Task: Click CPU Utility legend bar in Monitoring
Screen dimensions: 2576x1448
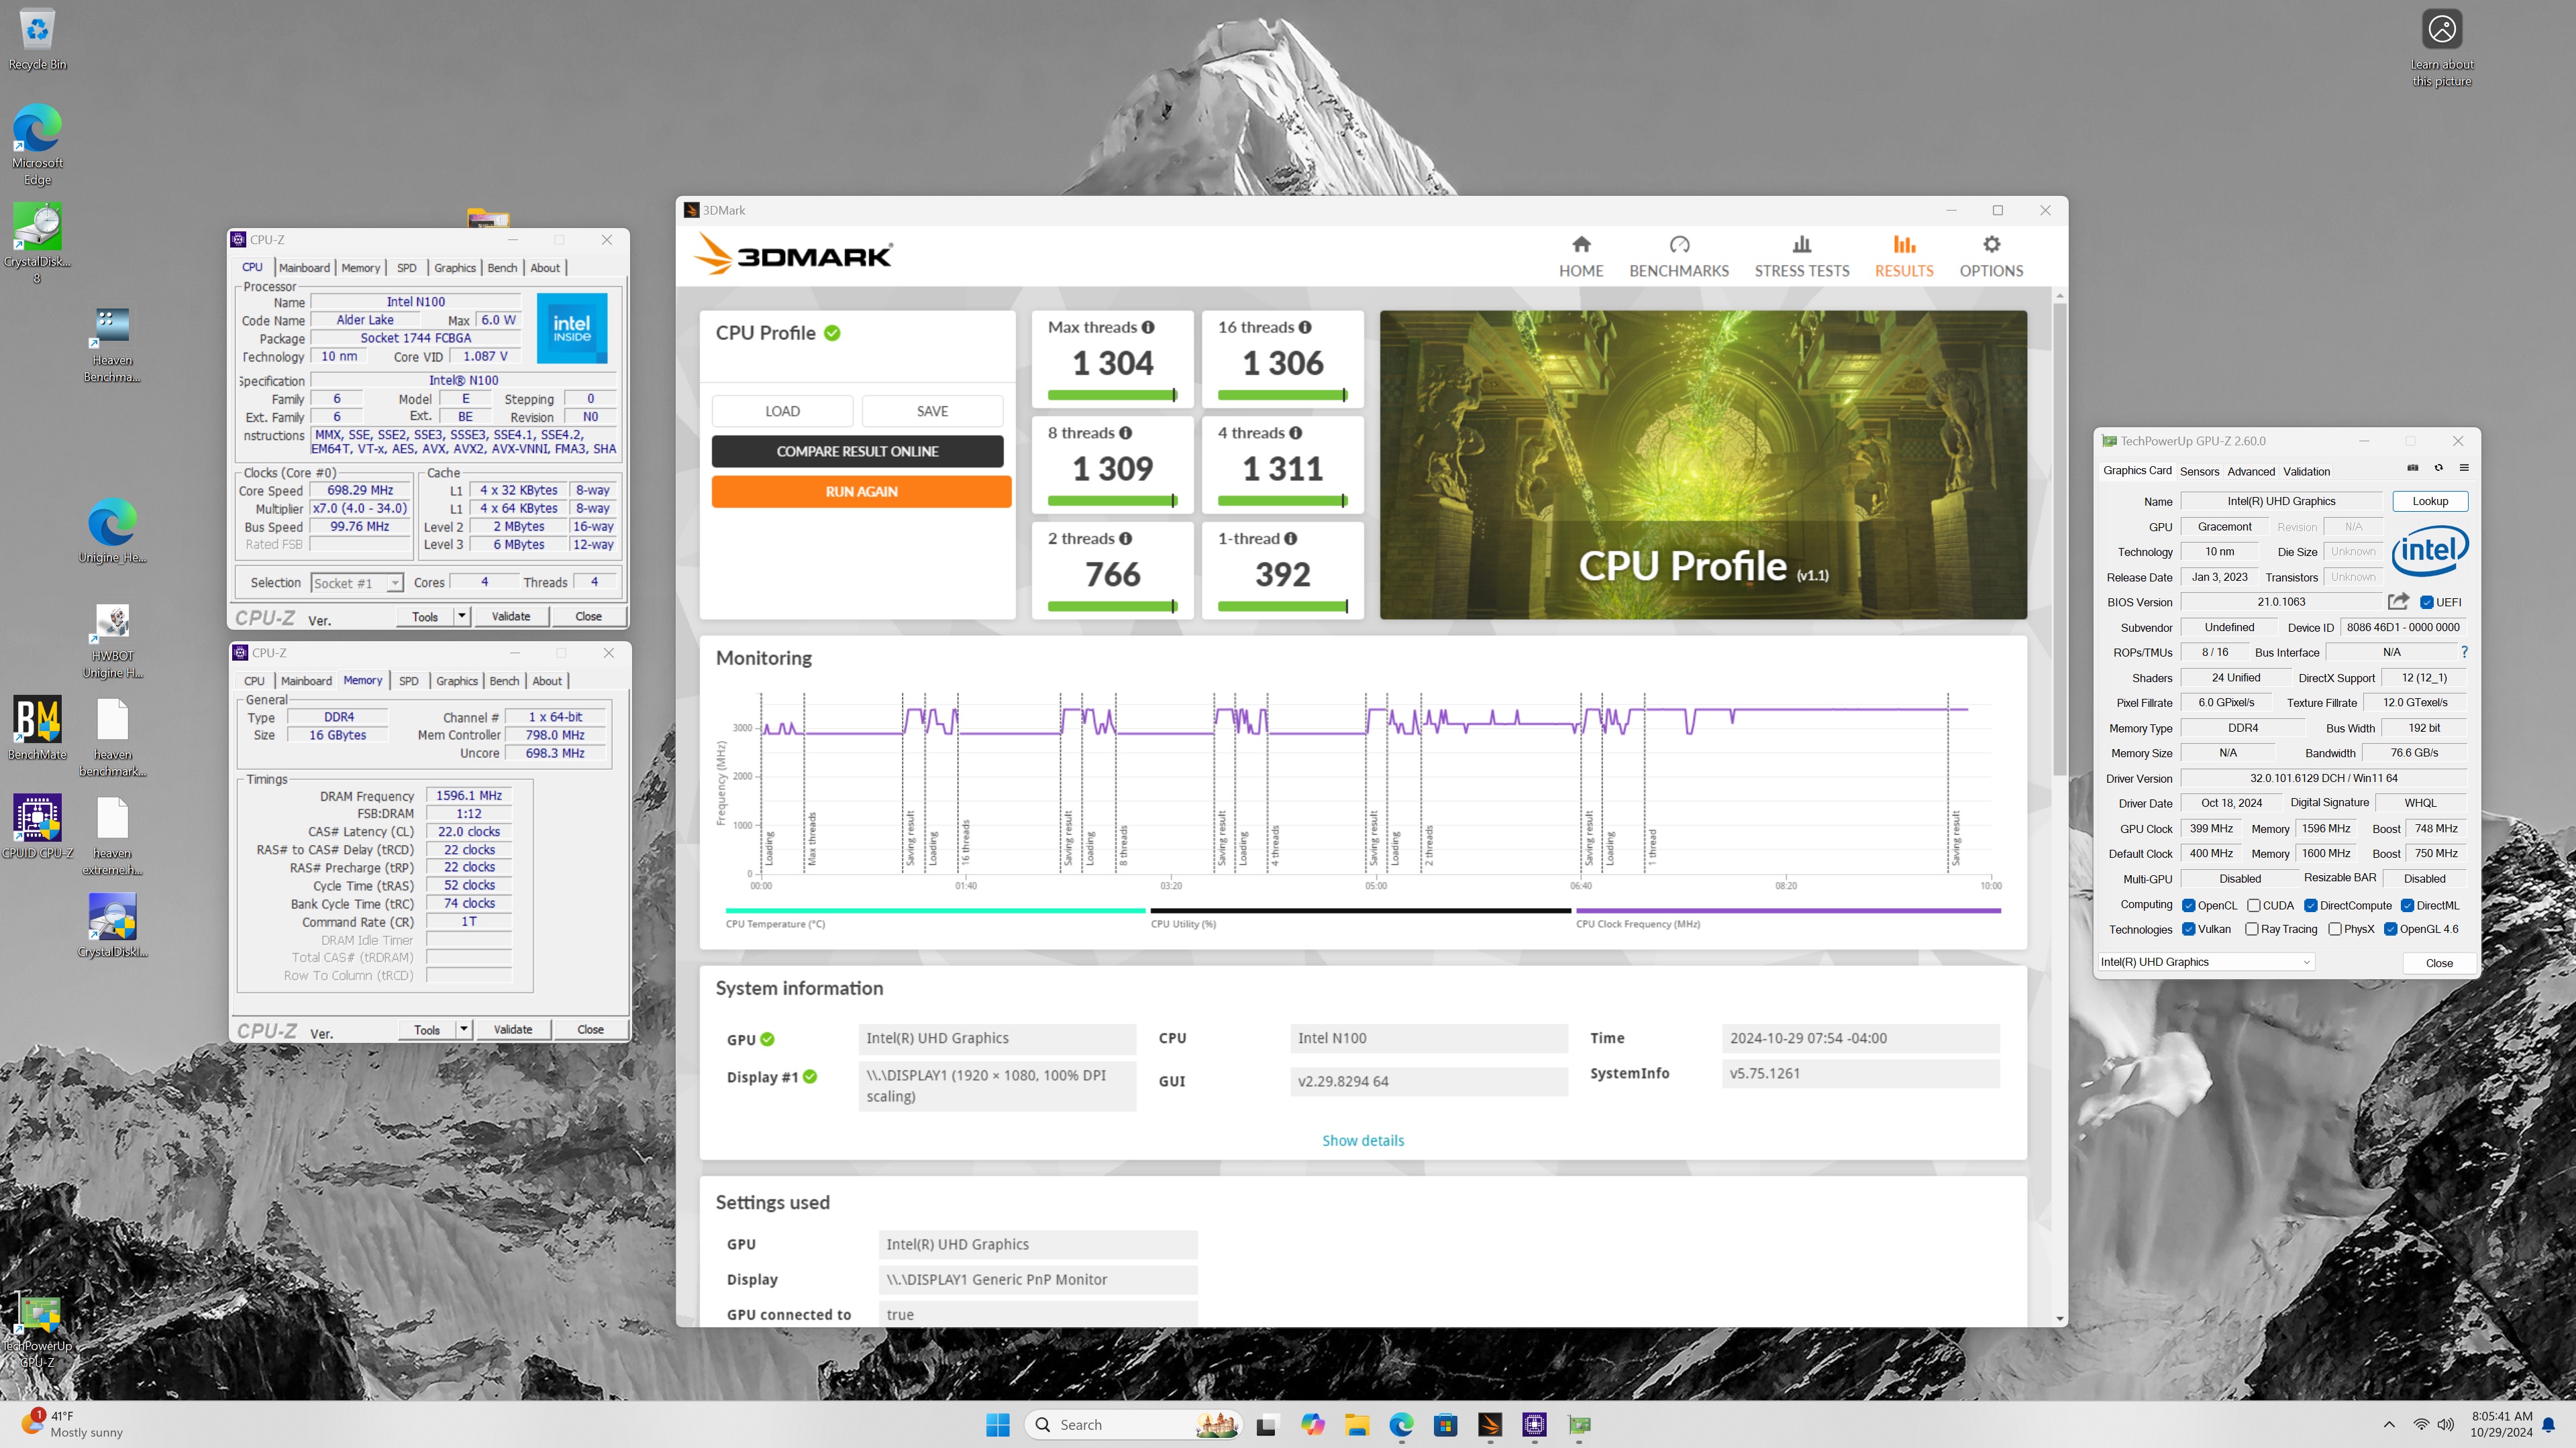Action: click(1360, 910)
